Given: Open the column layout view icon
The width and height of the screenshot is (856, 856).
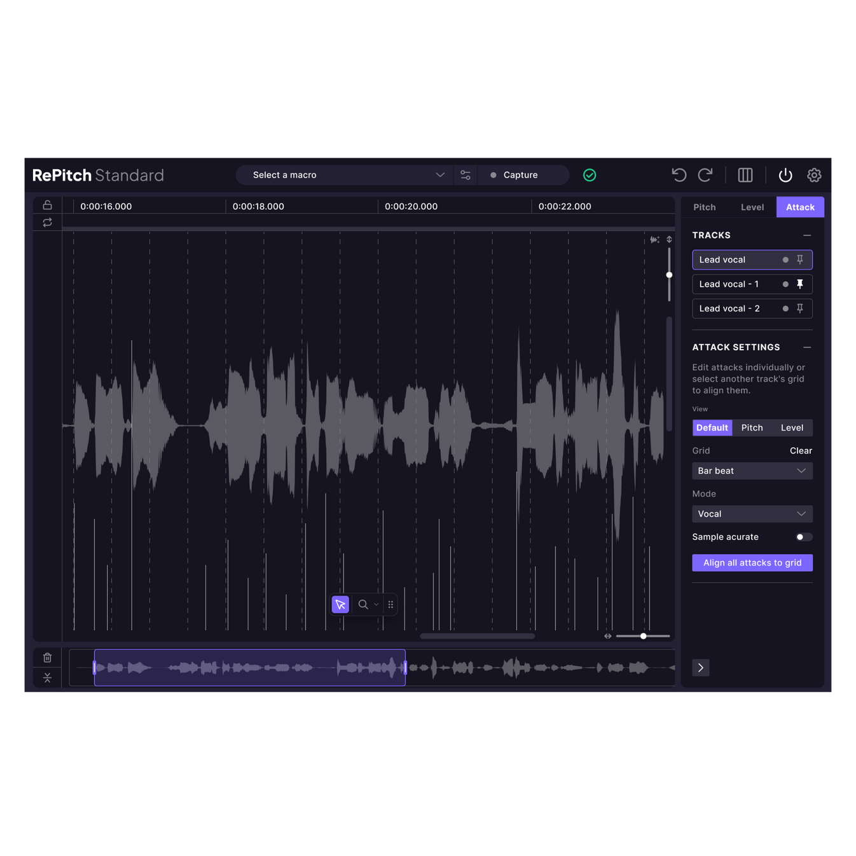Looking at the screenshot, I should coord(745,175).
